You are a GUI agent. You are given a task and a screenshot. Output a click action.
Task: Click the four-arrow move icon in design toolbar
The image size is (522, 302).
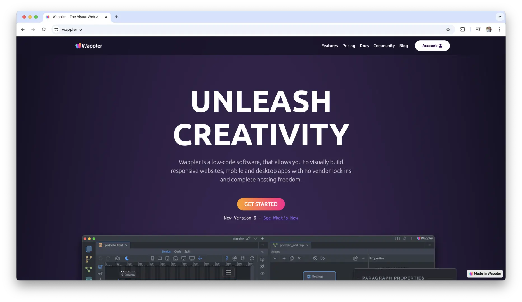pos(200,258)
